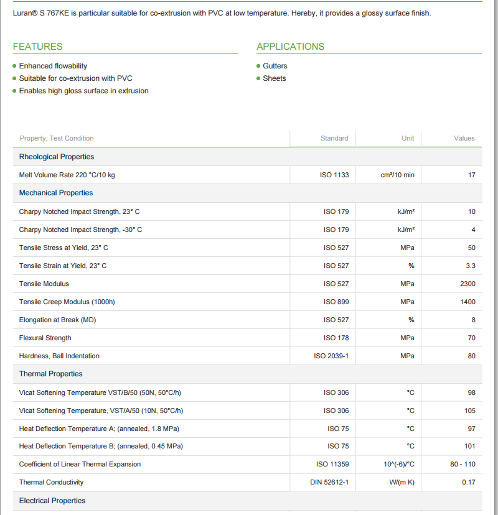This screenshot has height=515, width=498.
Task: Click the APPLICATIONS section heading
Action: coord(290,47)
